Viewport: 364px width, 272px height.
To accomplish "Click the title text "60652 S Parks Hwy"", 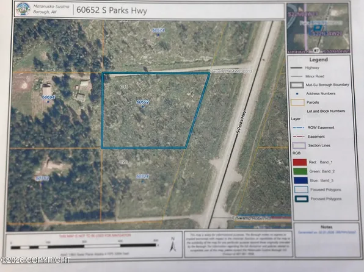I will [112, 10].
